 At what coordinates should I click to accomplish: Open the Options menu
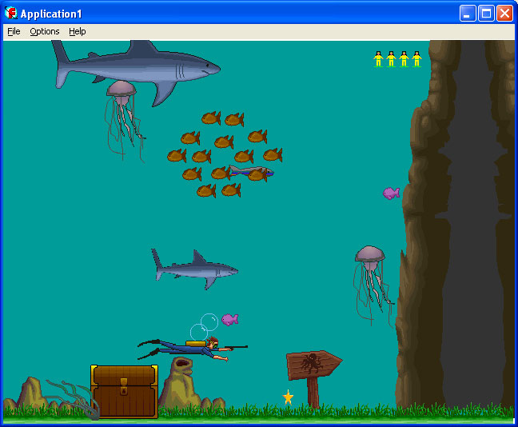[x=45, y=31]
